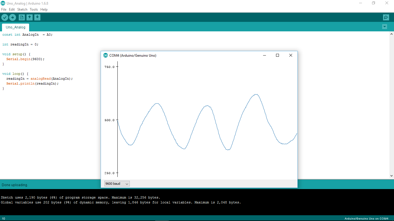Close the Arduino IDE window

(387, 3)
